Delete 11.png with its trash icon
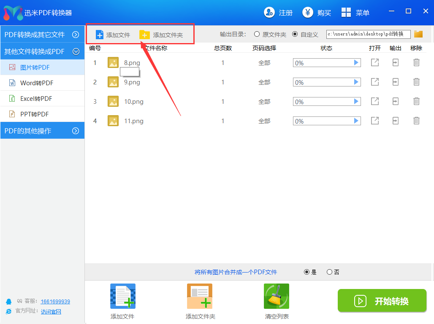 pos(416,121)
